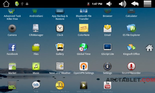Tap the volume down speaker icon
The image size is (155, 93).
(109, 4)
